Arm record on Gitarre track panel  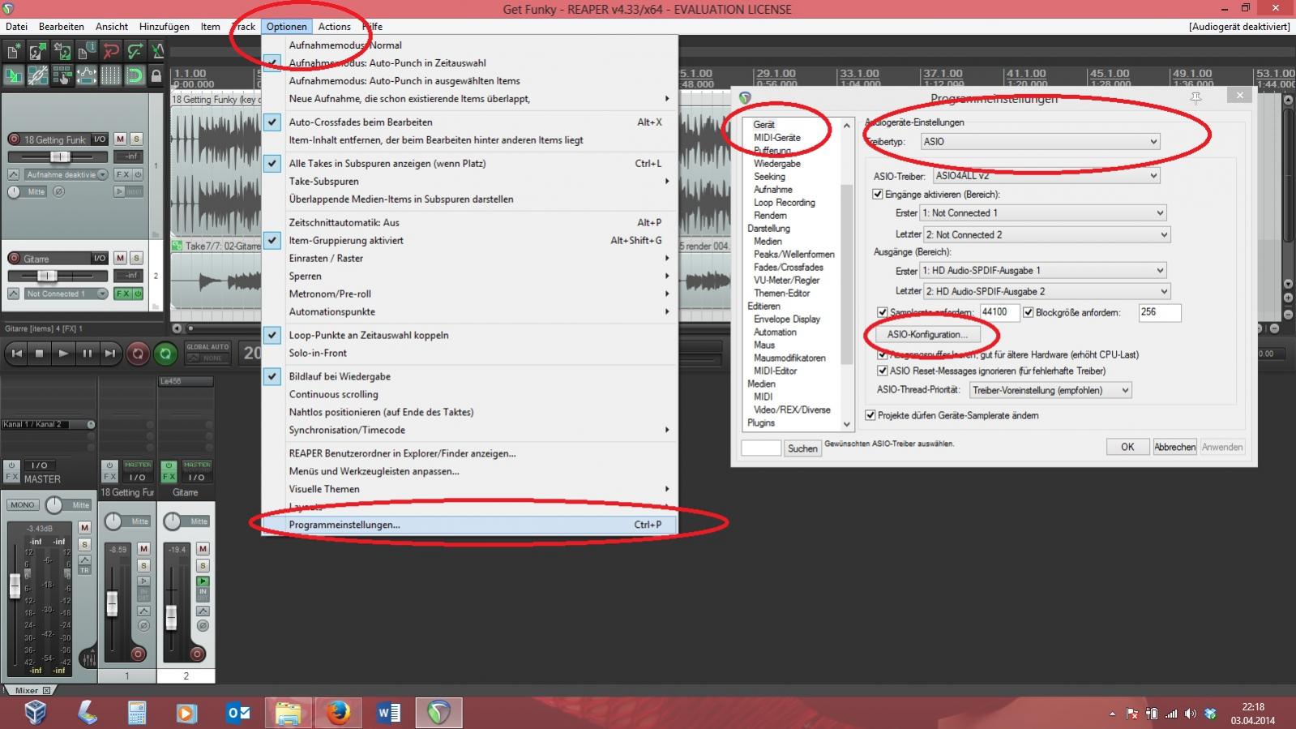coord(14,259)
